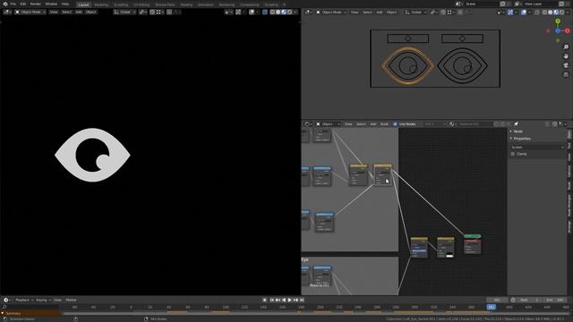573x322 pixels.
Task: Click the Blender logo icon in top menu
Action: 5,4
